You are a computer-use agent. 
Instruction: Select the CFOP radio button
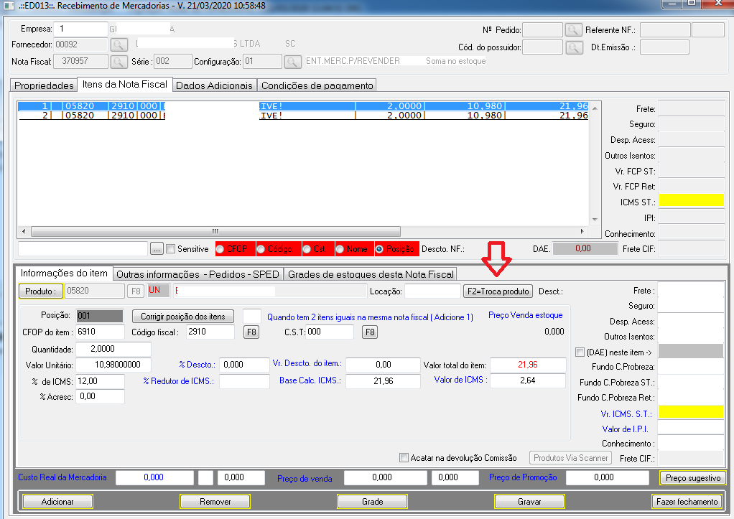(x=221, y=249)
